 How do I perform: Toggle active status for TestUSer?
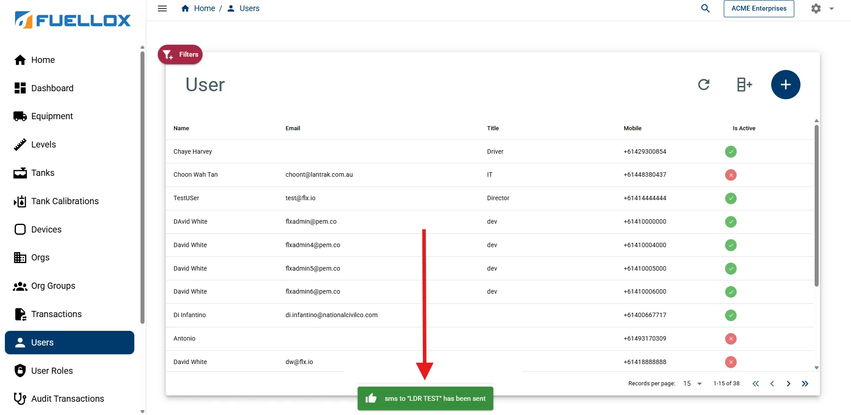click(730, 198)
